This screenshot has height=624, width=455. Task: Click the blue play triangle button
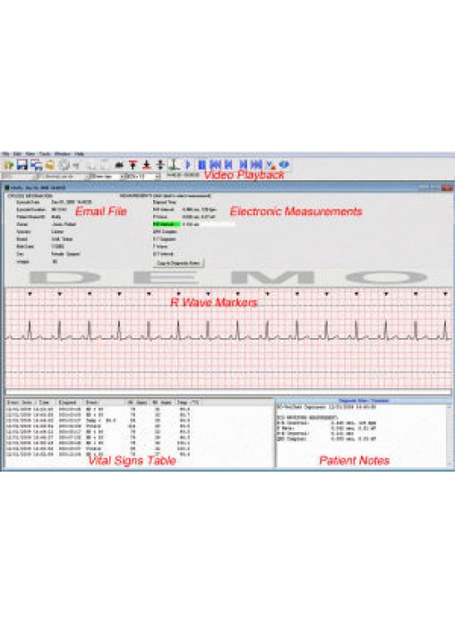pyautogui.click(x=188, y=164)
